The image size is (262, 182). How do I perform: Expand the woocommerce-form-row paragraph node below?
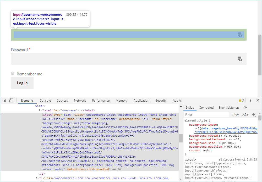[36, 178]
